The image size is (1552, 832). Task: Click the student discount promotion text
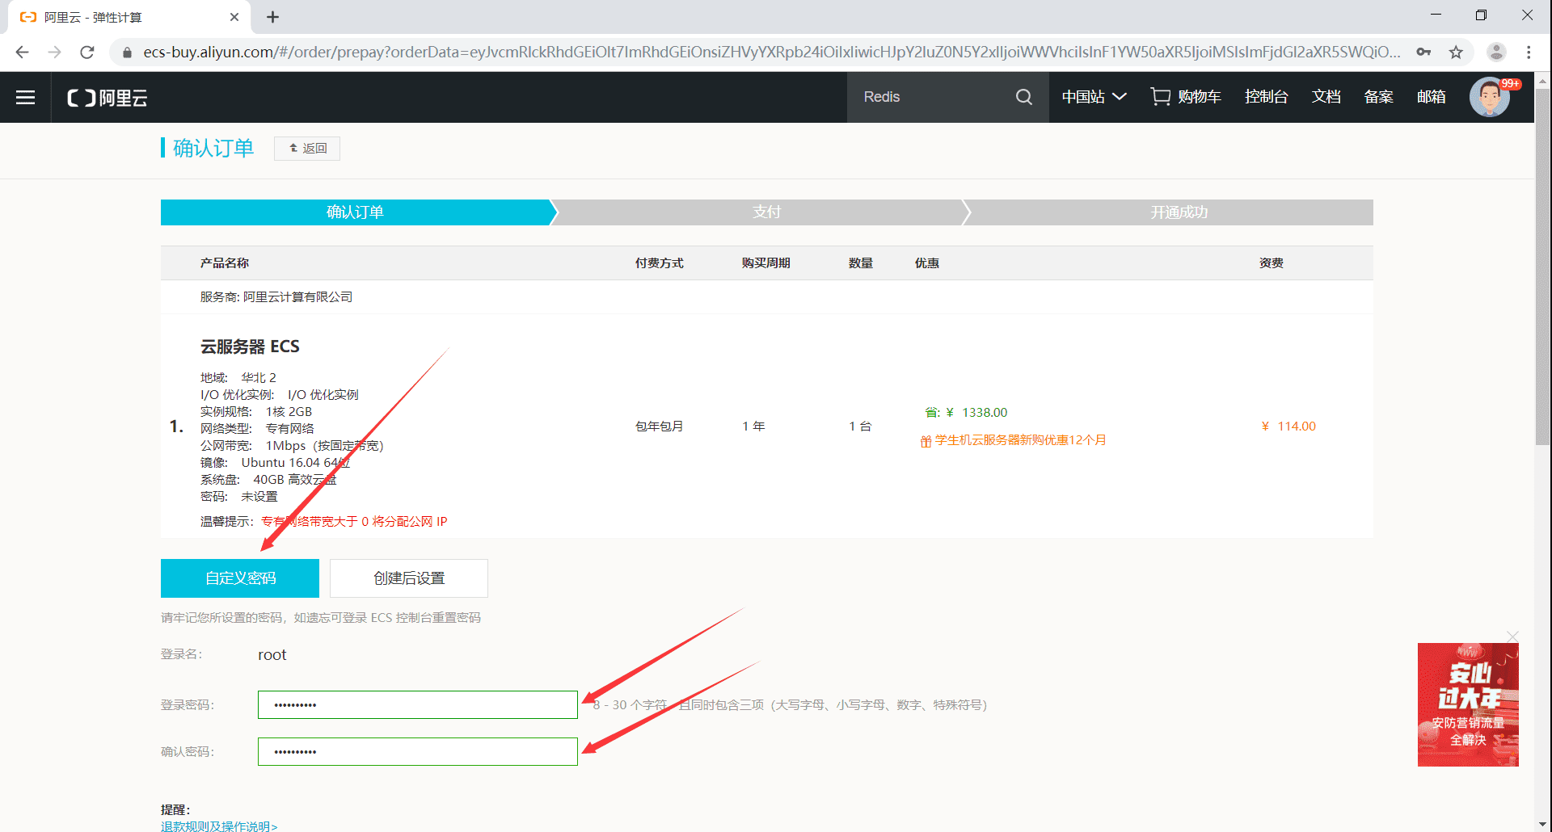(x=1020, y=440)
